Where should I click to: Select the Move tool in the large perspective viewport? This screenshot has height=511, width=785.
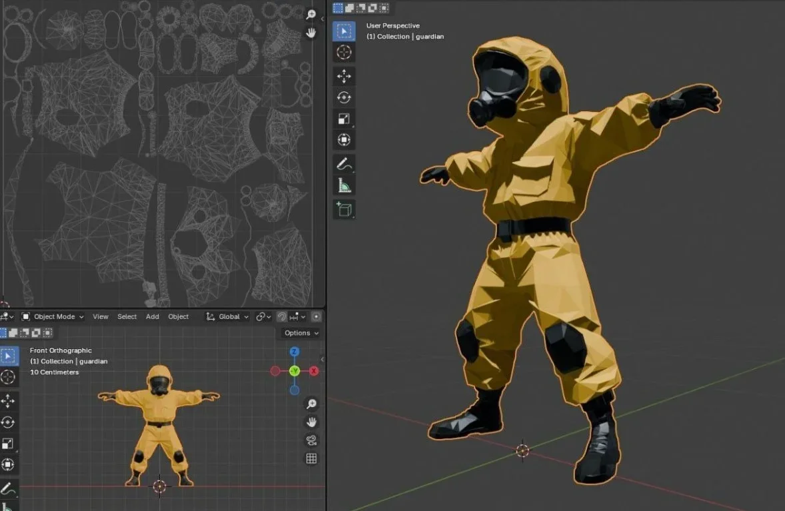(x=344, y=76)
